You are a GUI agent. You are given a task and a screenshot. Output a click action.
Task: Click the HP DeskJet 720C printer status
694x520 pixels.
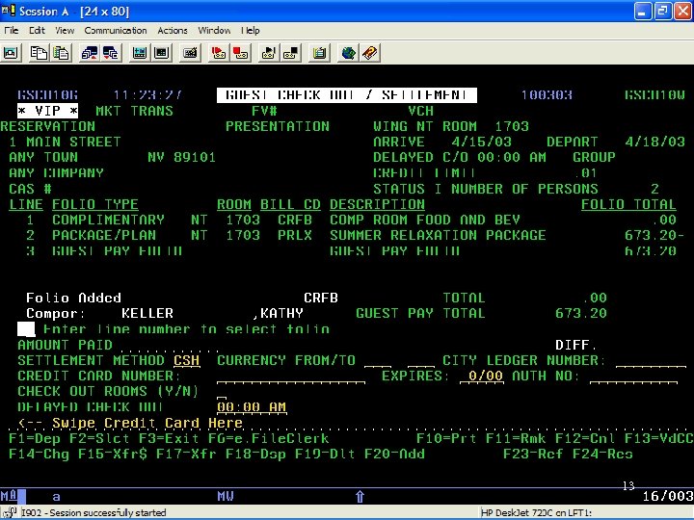[x=536, y=513]
